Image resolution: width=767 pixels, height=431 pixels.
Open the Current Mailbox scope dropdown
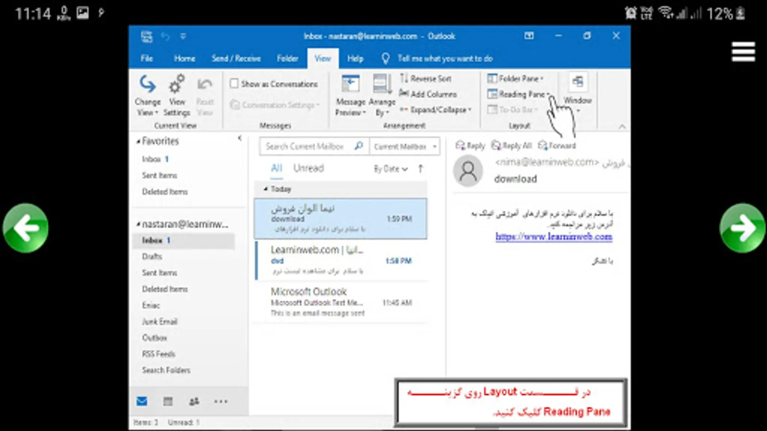(405, 147)
